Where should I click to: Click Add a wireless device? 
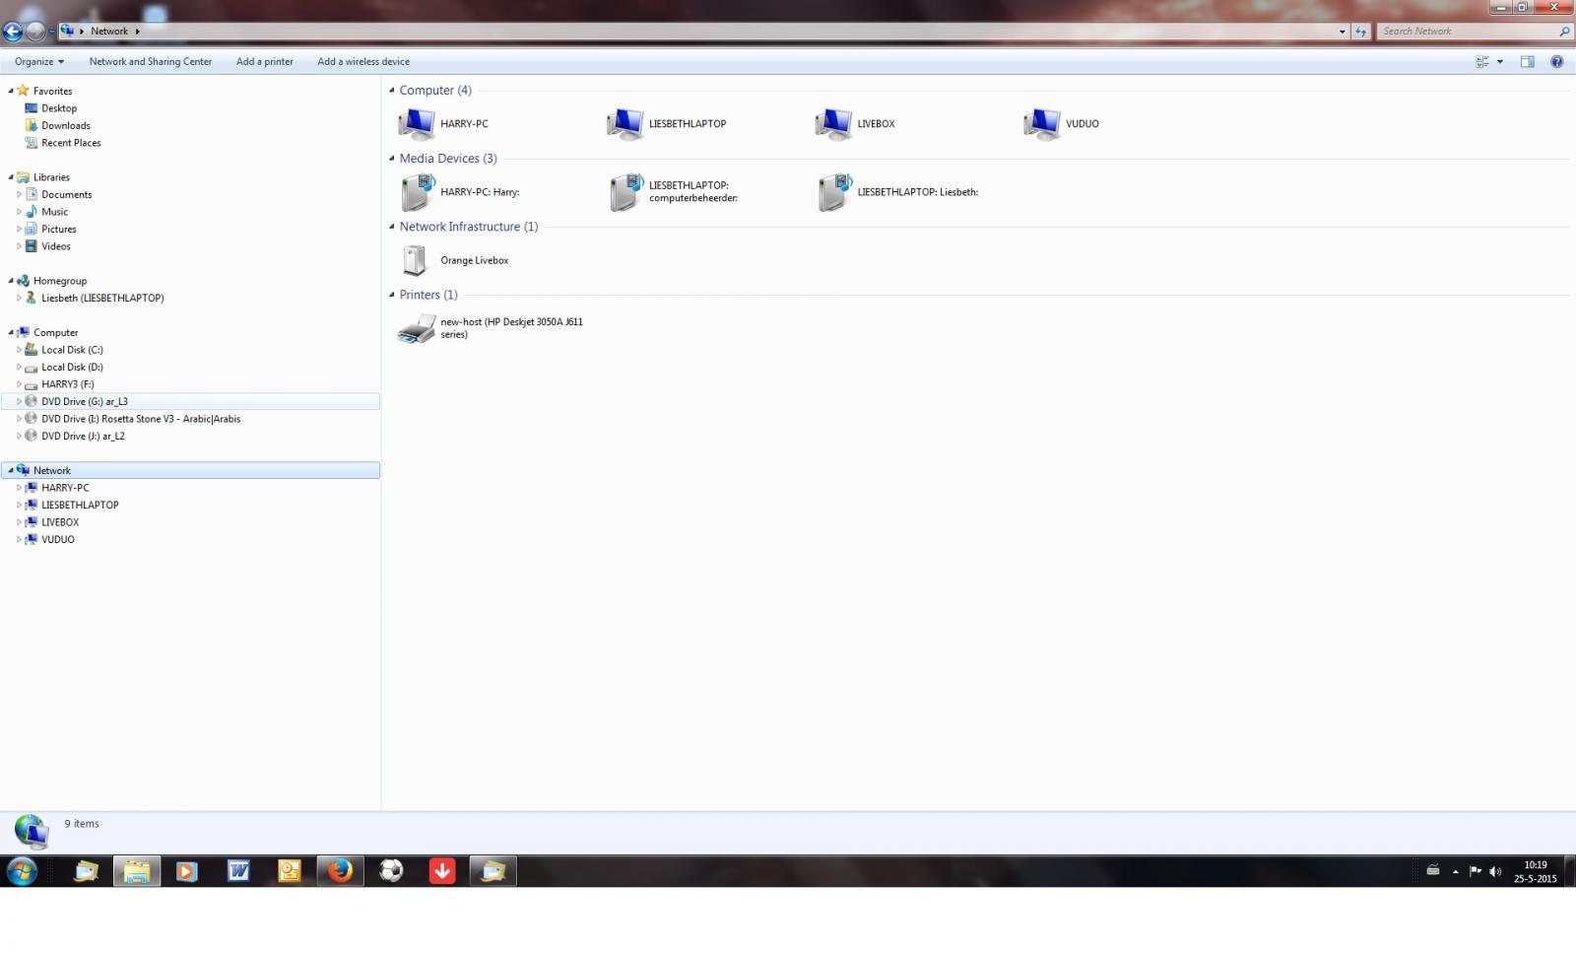[362, 61]
